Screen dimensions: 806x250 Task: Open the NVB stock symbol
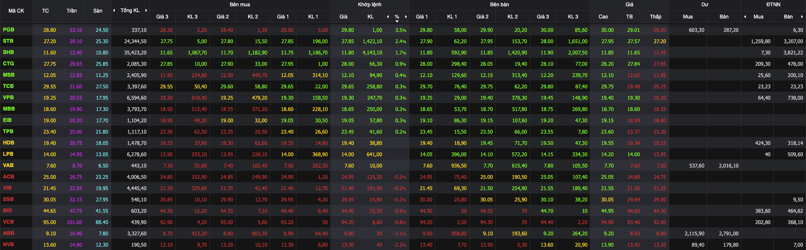click(8, 245)
